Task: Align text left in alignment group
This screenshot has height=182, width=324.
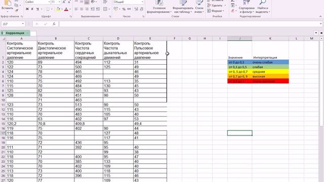Action: [76, 9]
